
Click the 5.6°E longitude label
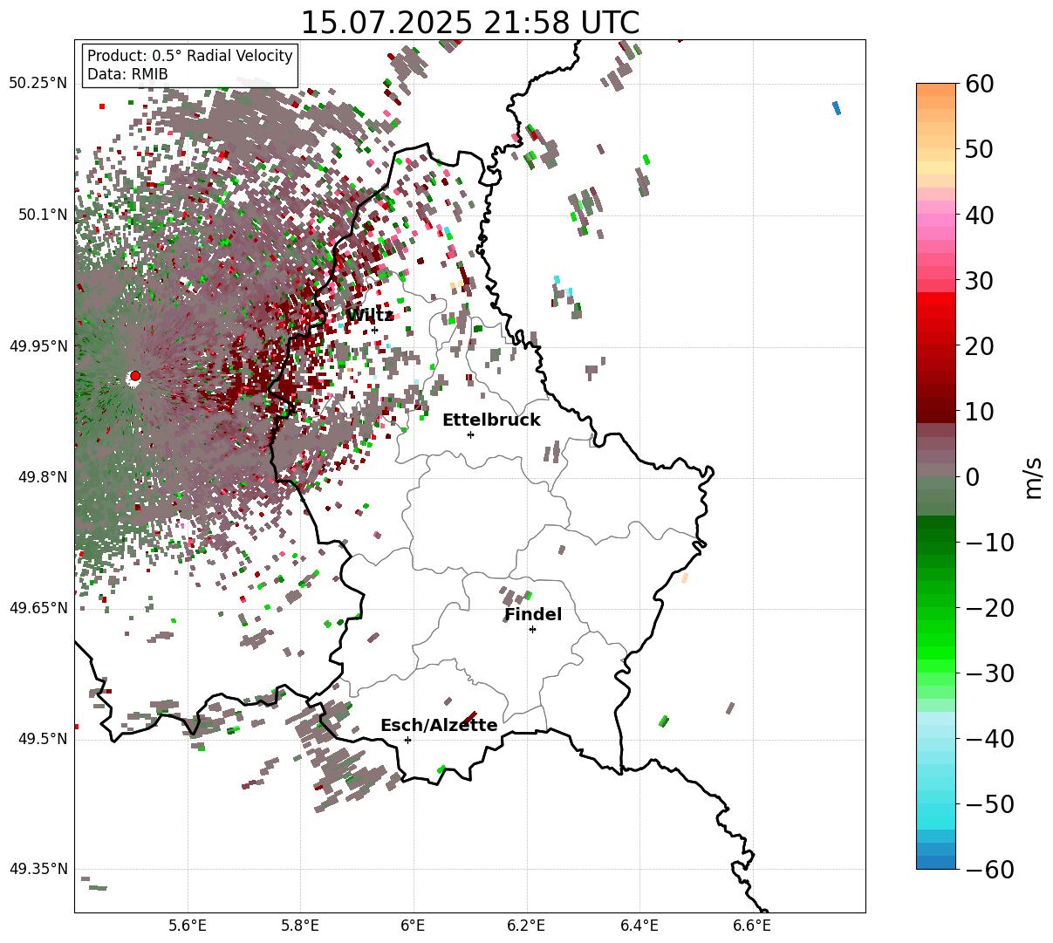coord(188,926)
